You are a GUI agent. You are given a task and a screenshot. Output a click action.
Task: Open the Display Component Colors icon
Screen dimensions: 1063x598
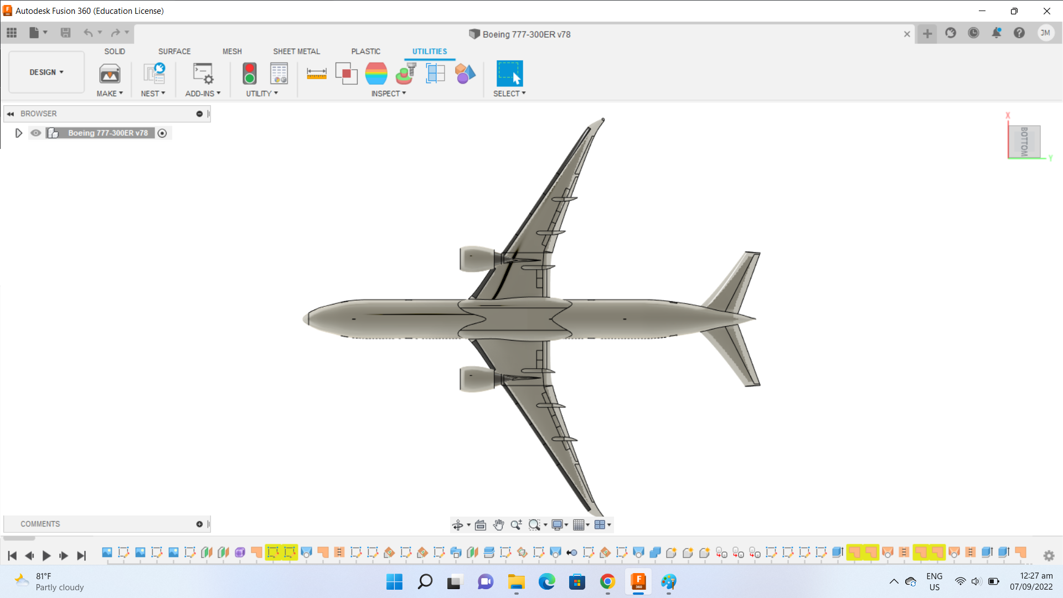click(465, 74)
